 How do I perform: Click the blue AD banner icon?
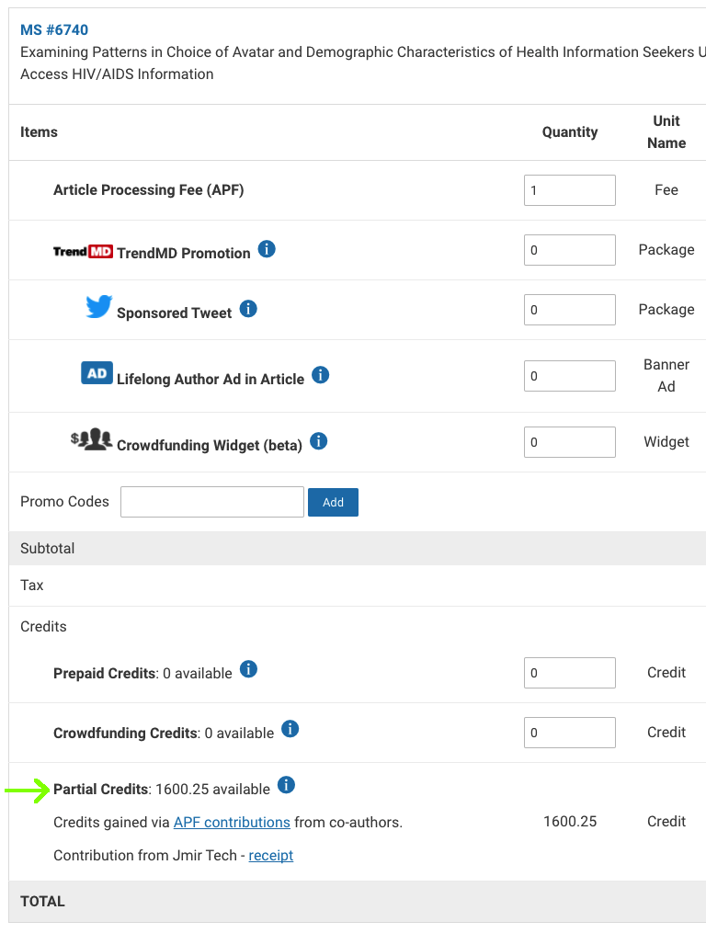pyautogui.click(x=97, y=374)
